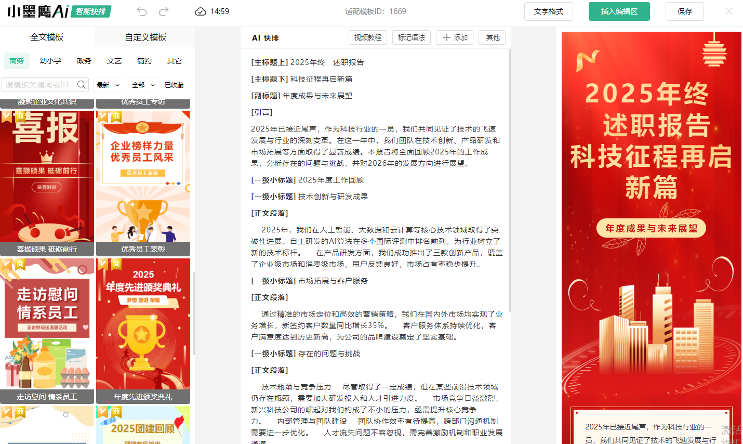The width and height of the screenshot is (743, 444).
Task: Click the 小墨鹰Ai logo
Action: 38,11
